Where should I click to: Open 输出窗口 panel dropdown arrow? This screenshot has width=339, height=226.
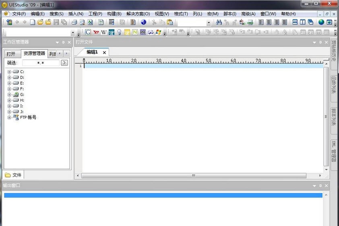click(314, 186)
